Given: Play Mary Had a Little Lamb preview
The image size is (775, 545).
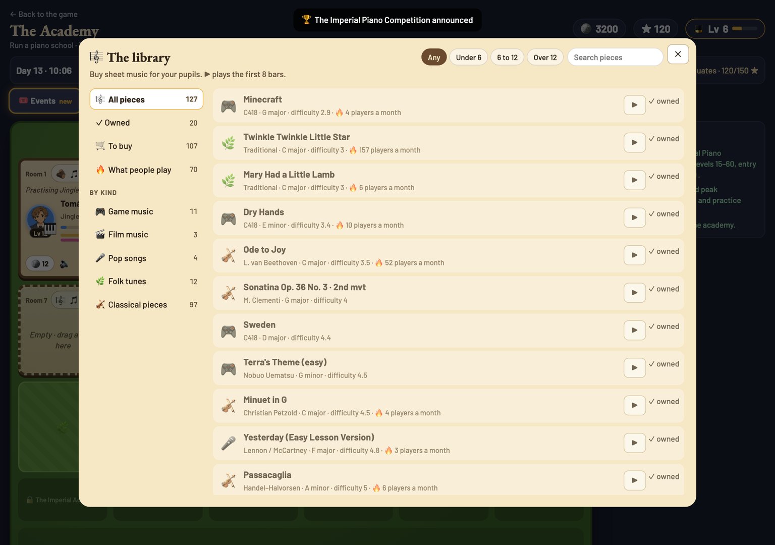Looking at the screenshot, I should click(635, 180).
